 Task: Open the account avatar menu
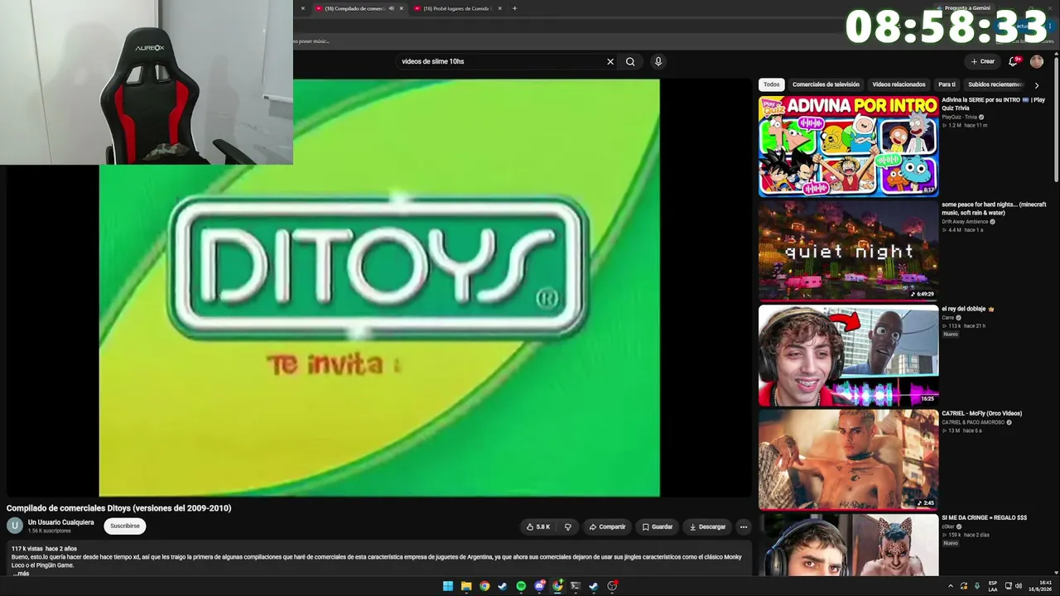(x=1037, y=61)
